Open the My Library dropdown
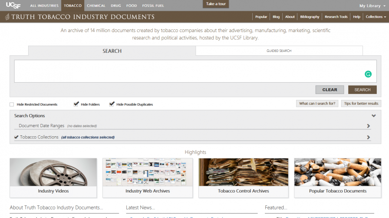Viewport: 389px width, 218px height. [x=373, y=6]
